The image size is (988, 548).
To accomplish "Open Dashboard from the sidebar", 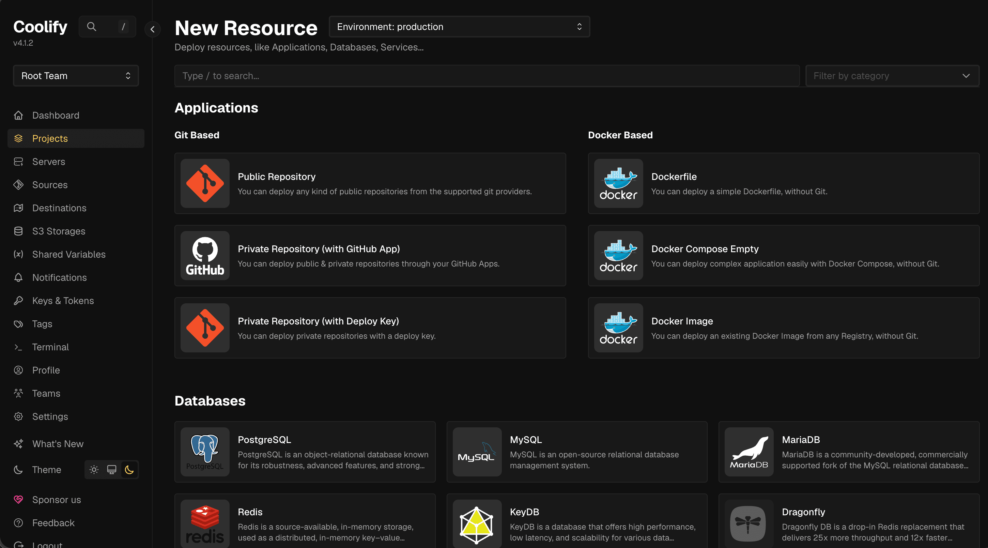I will (76, 115).
